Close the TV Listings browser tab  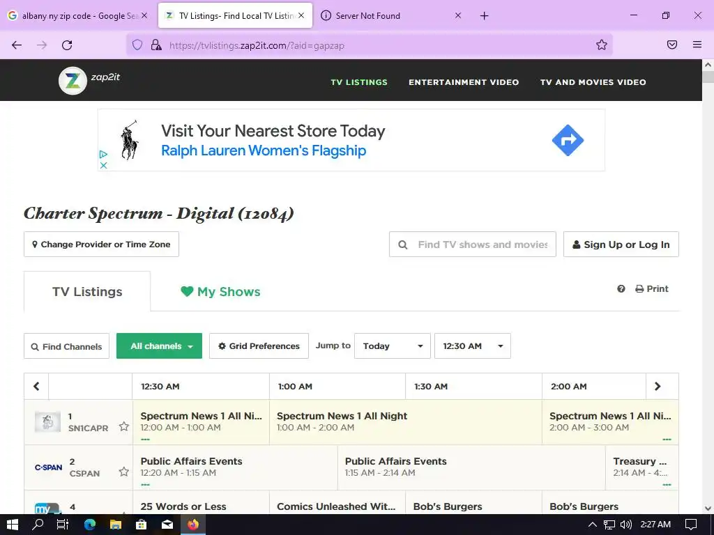[x=301, y=15]
